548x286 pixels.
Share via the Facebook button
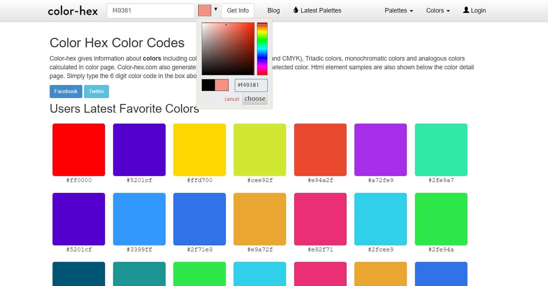tap(66, 91)
